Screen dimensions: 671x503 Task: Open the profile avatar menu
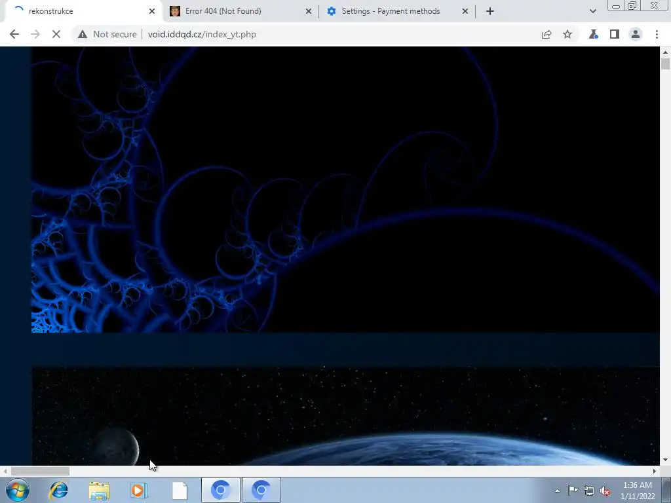pos(636,34)
